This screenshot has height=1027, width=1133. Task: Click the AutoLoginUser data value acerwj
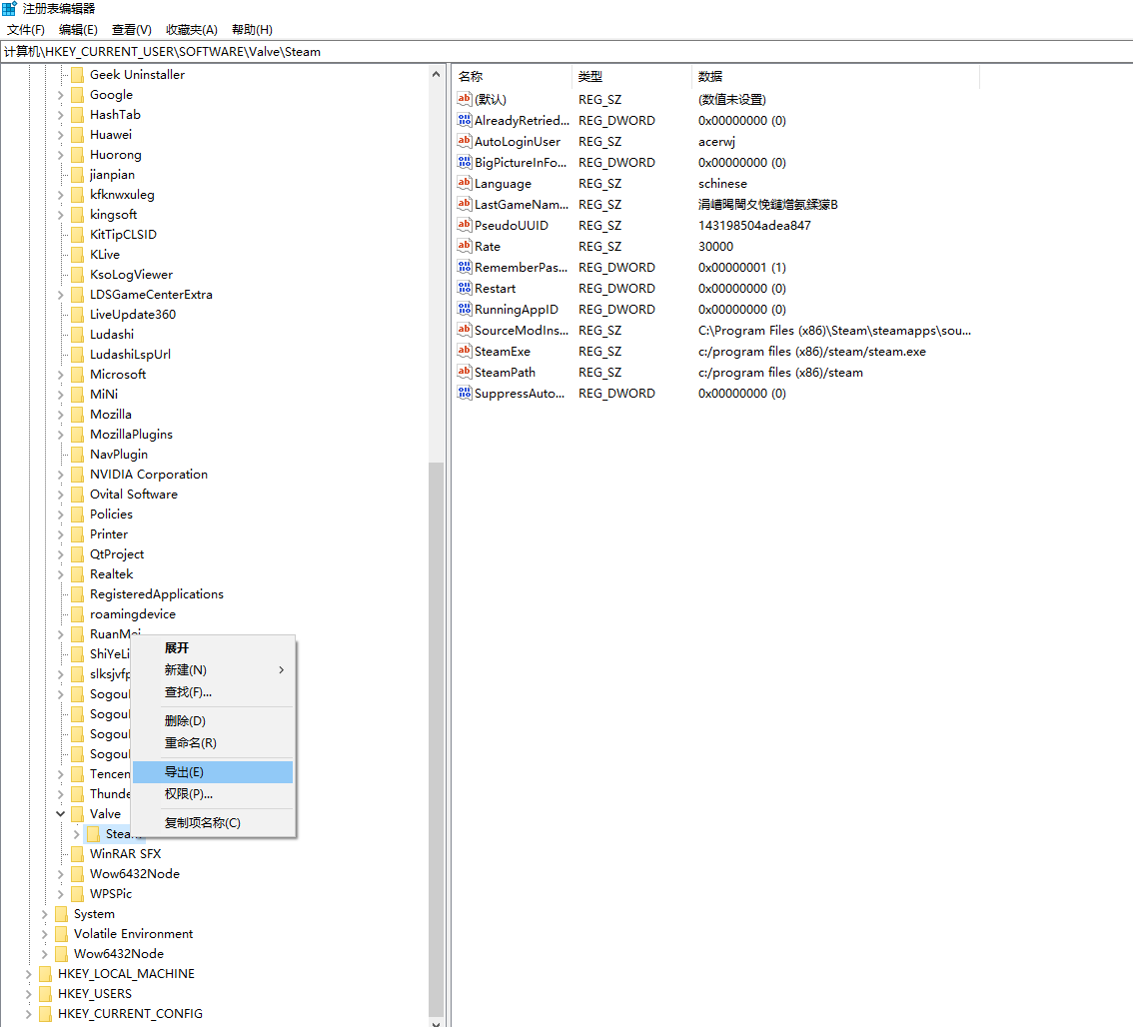point(716,142)
